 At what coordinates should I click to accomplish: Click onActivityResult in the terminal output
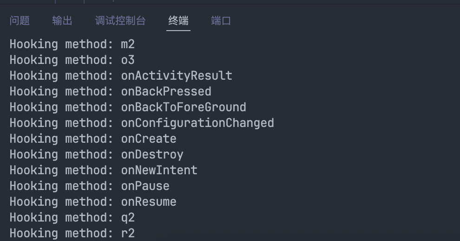(x=177, y=76)
